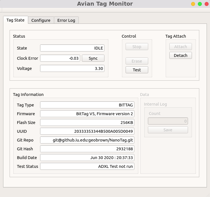The width and height of the screenshot is (210, 197).
Task: Click the greyed-out Erase button
Action: pyautogui.click(x=137, y=61)
